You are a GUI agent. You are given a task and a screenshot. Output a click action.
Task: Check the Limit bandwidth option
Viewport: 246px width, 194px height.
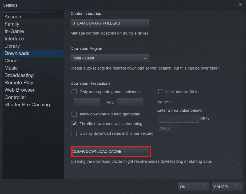coord(161,92)
